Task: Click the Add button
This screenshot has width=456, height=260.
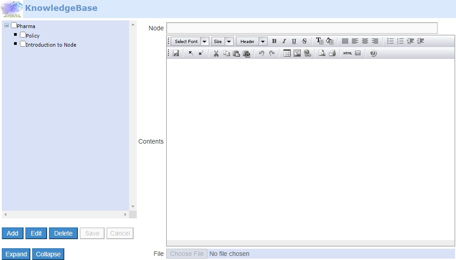Action: click(13, 233)
